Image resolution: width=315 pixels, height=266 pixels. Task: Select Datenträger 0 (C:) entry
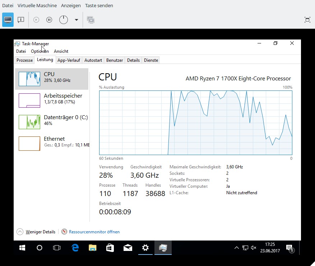(52, 122)
